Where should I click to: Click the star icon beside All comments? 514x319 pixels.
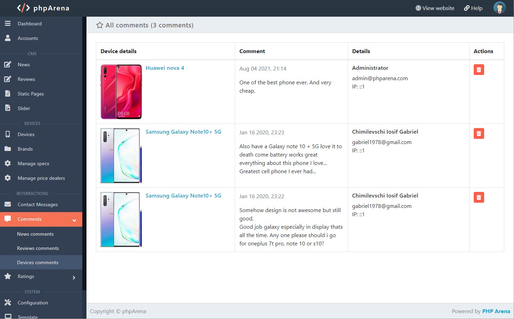[x=100, y=25]
